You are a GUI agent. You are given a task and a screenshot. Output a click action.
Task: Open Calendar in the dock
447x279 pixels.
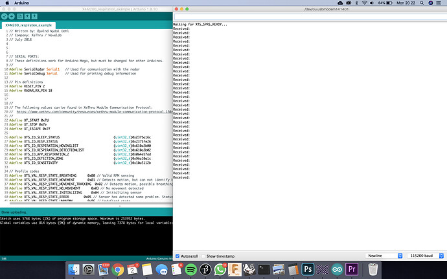tap(132, 269)
